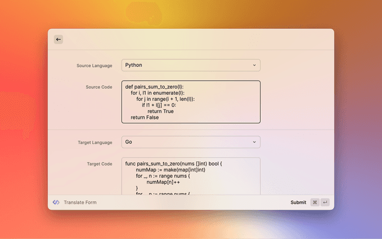382x239 pixels.
Task: Click the Translate Form title text
Action: click(x=80, y=203)
